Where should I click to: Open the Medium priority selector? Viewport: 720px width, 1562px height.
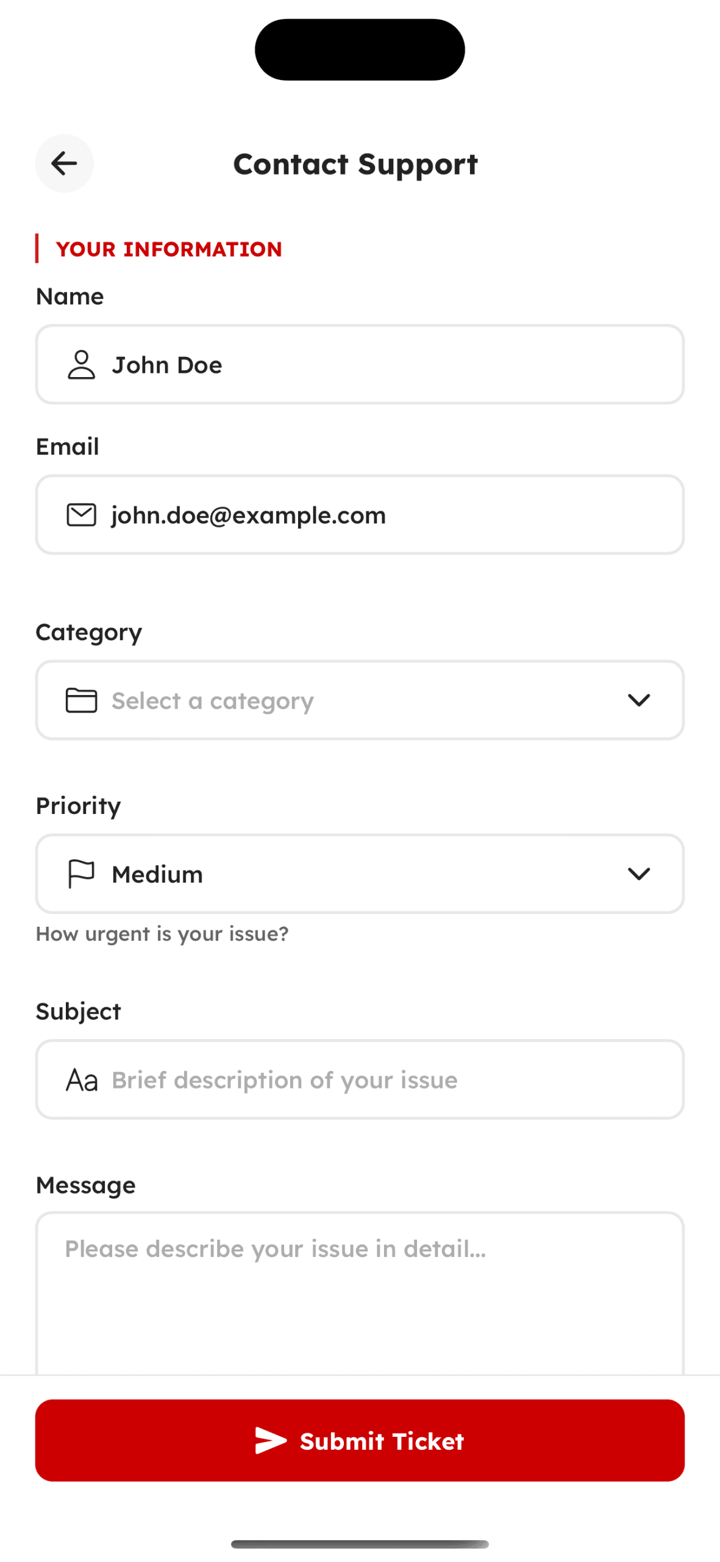click(x=360, y=874)
